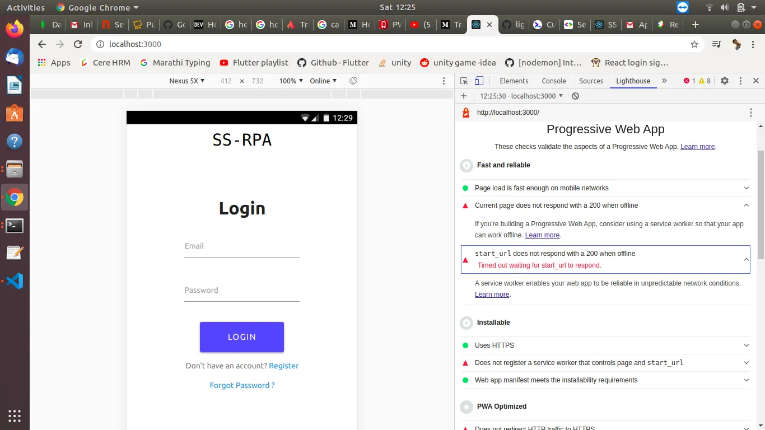Open Learn more link under Progressive Web App
765x430 pixels.
pos(697,147)
